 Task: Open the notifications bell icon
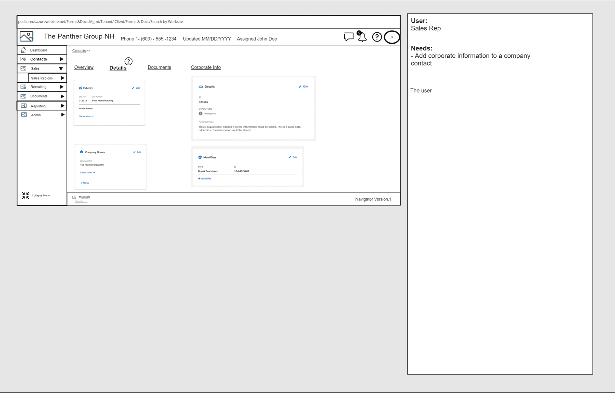[362, 37]
